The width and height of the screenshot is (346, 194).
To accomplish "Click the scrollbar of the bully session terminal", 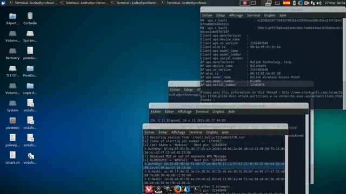I will click(x=287, y=164).
